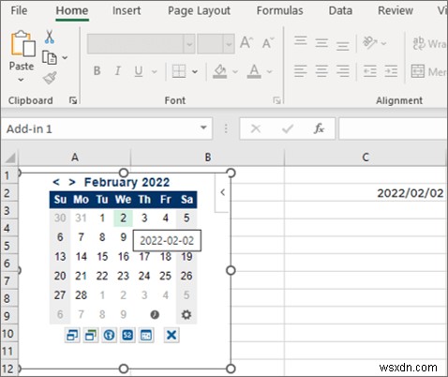
Task: Click the Bottom Align icon
Action: [x=342, y=46]
